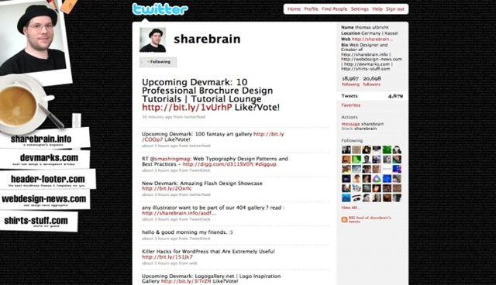Screen dimensions: 496x285
Task: Click the sharebrain username heading
Action: click(207, 39)
